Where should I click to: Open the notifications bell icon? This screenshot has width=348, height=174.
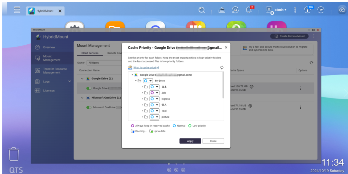248,10
